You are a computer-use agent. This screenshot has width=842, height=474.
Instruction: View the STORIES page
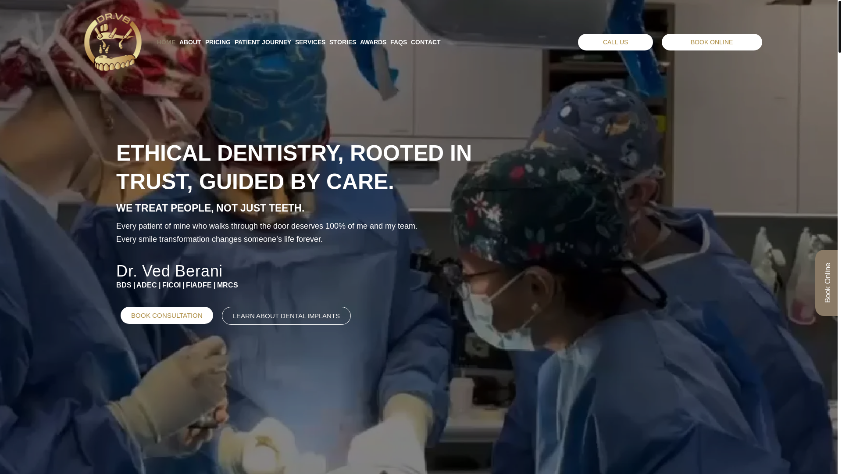click(x=343, y=42)
